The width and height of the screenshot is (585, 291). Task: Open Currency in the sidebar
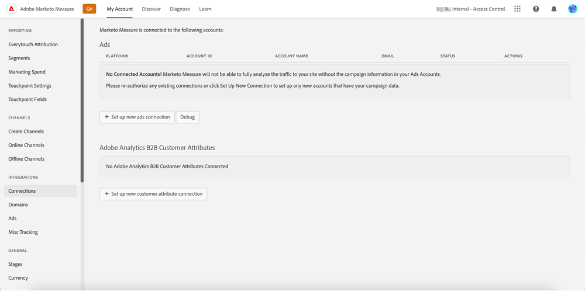click(x=18, y=278)
